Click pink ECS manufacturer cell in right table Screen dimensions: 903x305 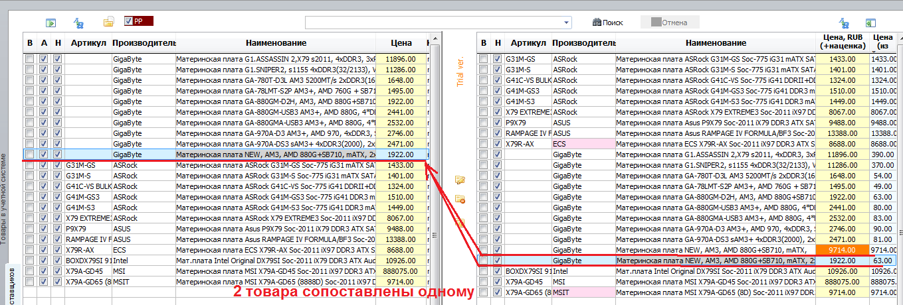click(583, 144)
